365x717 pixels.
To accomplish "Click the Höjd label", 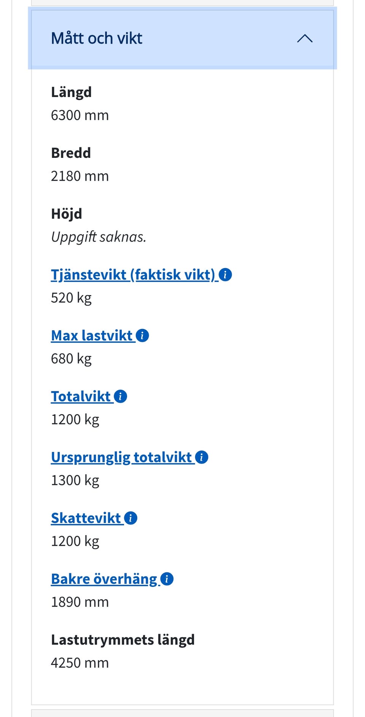I will (x=67, y=214).
